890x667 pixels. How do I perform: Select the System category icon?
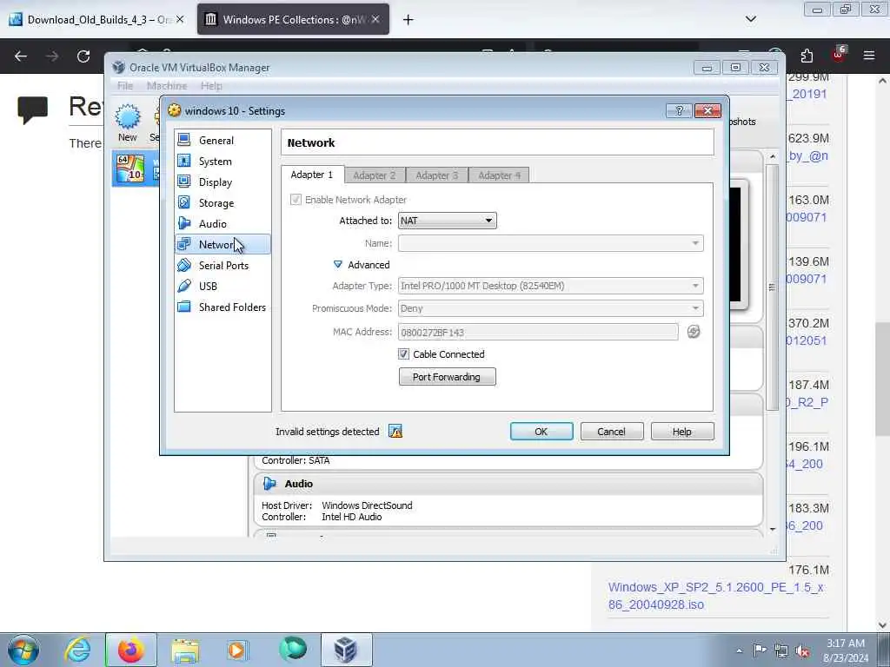coord(184,161)
